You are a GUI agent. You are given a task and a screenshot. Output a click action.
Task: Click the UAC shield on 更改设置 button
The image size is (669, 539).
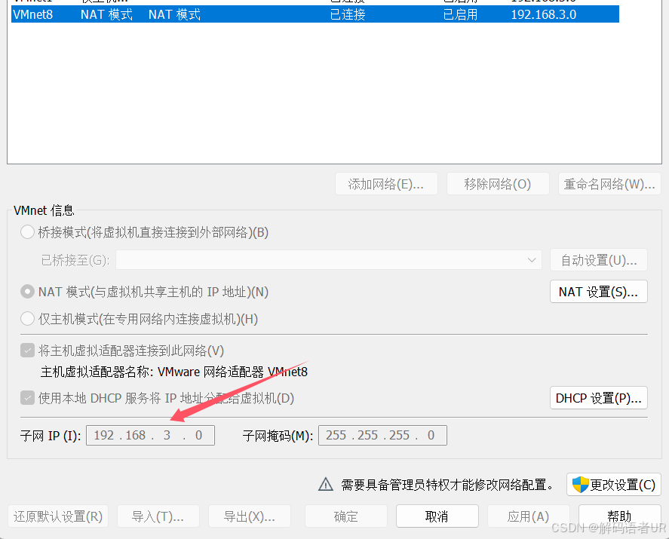pyautogui.click(x=581, y=485)
